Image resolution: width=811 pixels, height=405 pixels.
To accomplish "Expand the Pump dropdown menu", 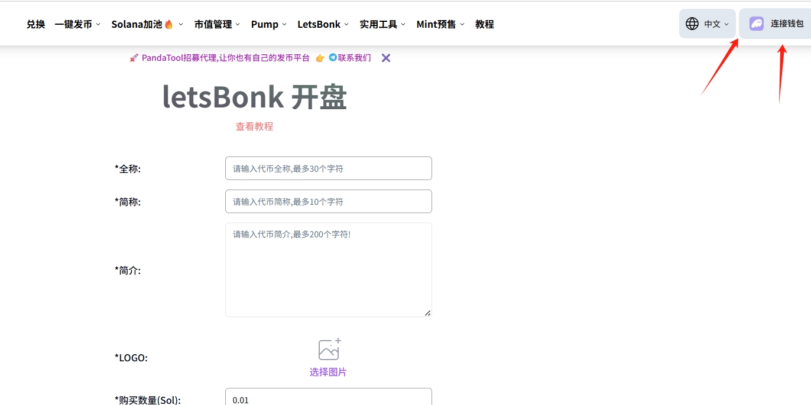I will tap(269, 24).
